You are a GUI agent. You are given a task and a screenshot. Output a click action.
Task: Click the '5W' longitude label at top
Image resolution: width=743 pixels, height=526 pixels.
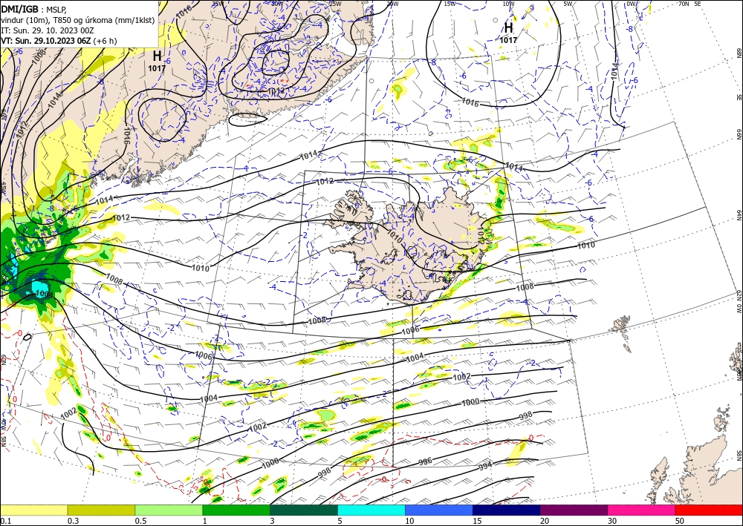568,4
